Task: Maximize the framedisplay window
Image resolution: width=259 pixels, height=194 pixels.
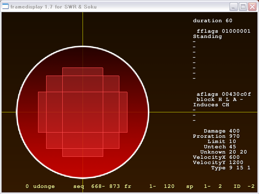Action: [x=242, y=6]
